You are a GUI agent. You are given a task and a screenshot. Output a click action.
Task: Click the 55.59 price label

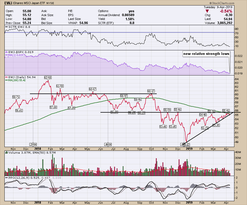[x=167, y=110]
